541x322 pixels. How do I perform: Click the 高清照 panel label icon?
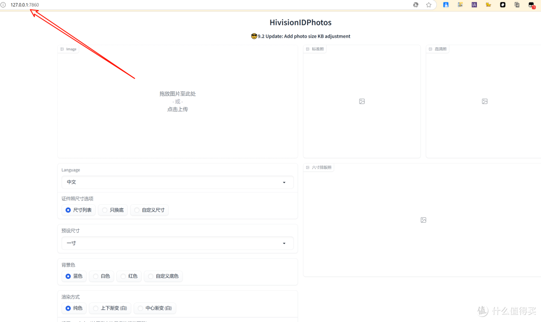coord(431,49)
